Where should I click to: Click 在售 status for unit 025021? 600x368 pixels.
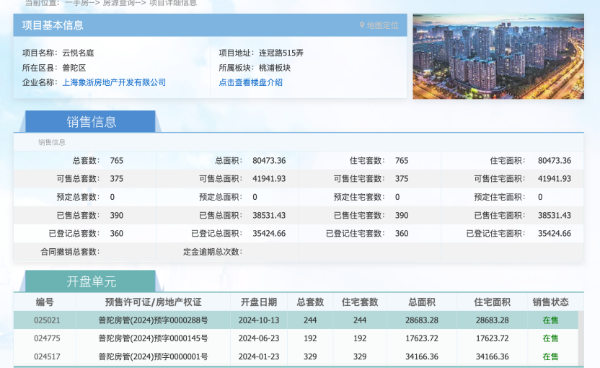click(550, 320)
